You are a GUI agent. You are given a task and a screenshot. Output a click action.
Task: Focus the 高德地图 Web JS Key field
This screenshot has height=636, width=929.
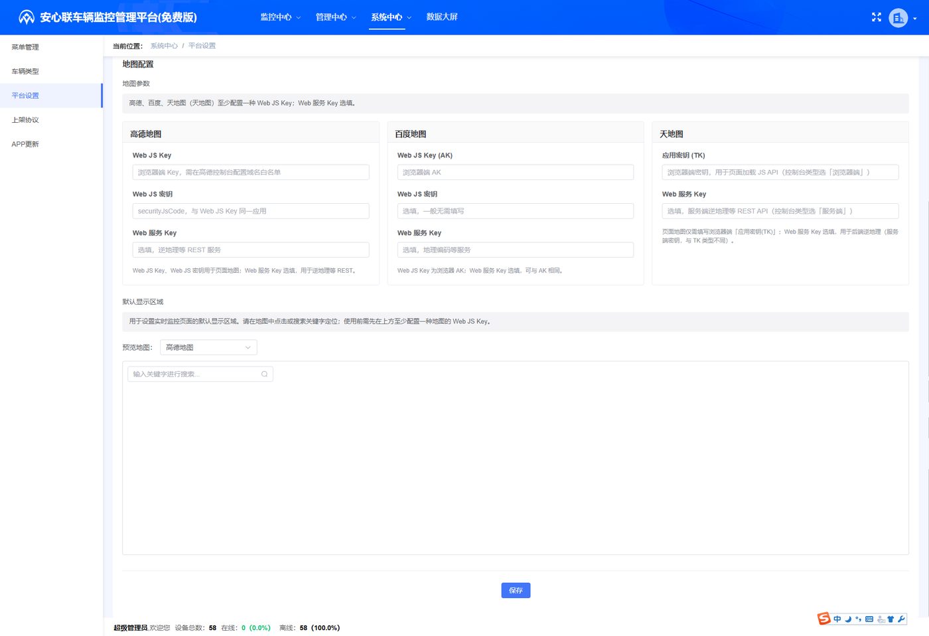point(251,172)
